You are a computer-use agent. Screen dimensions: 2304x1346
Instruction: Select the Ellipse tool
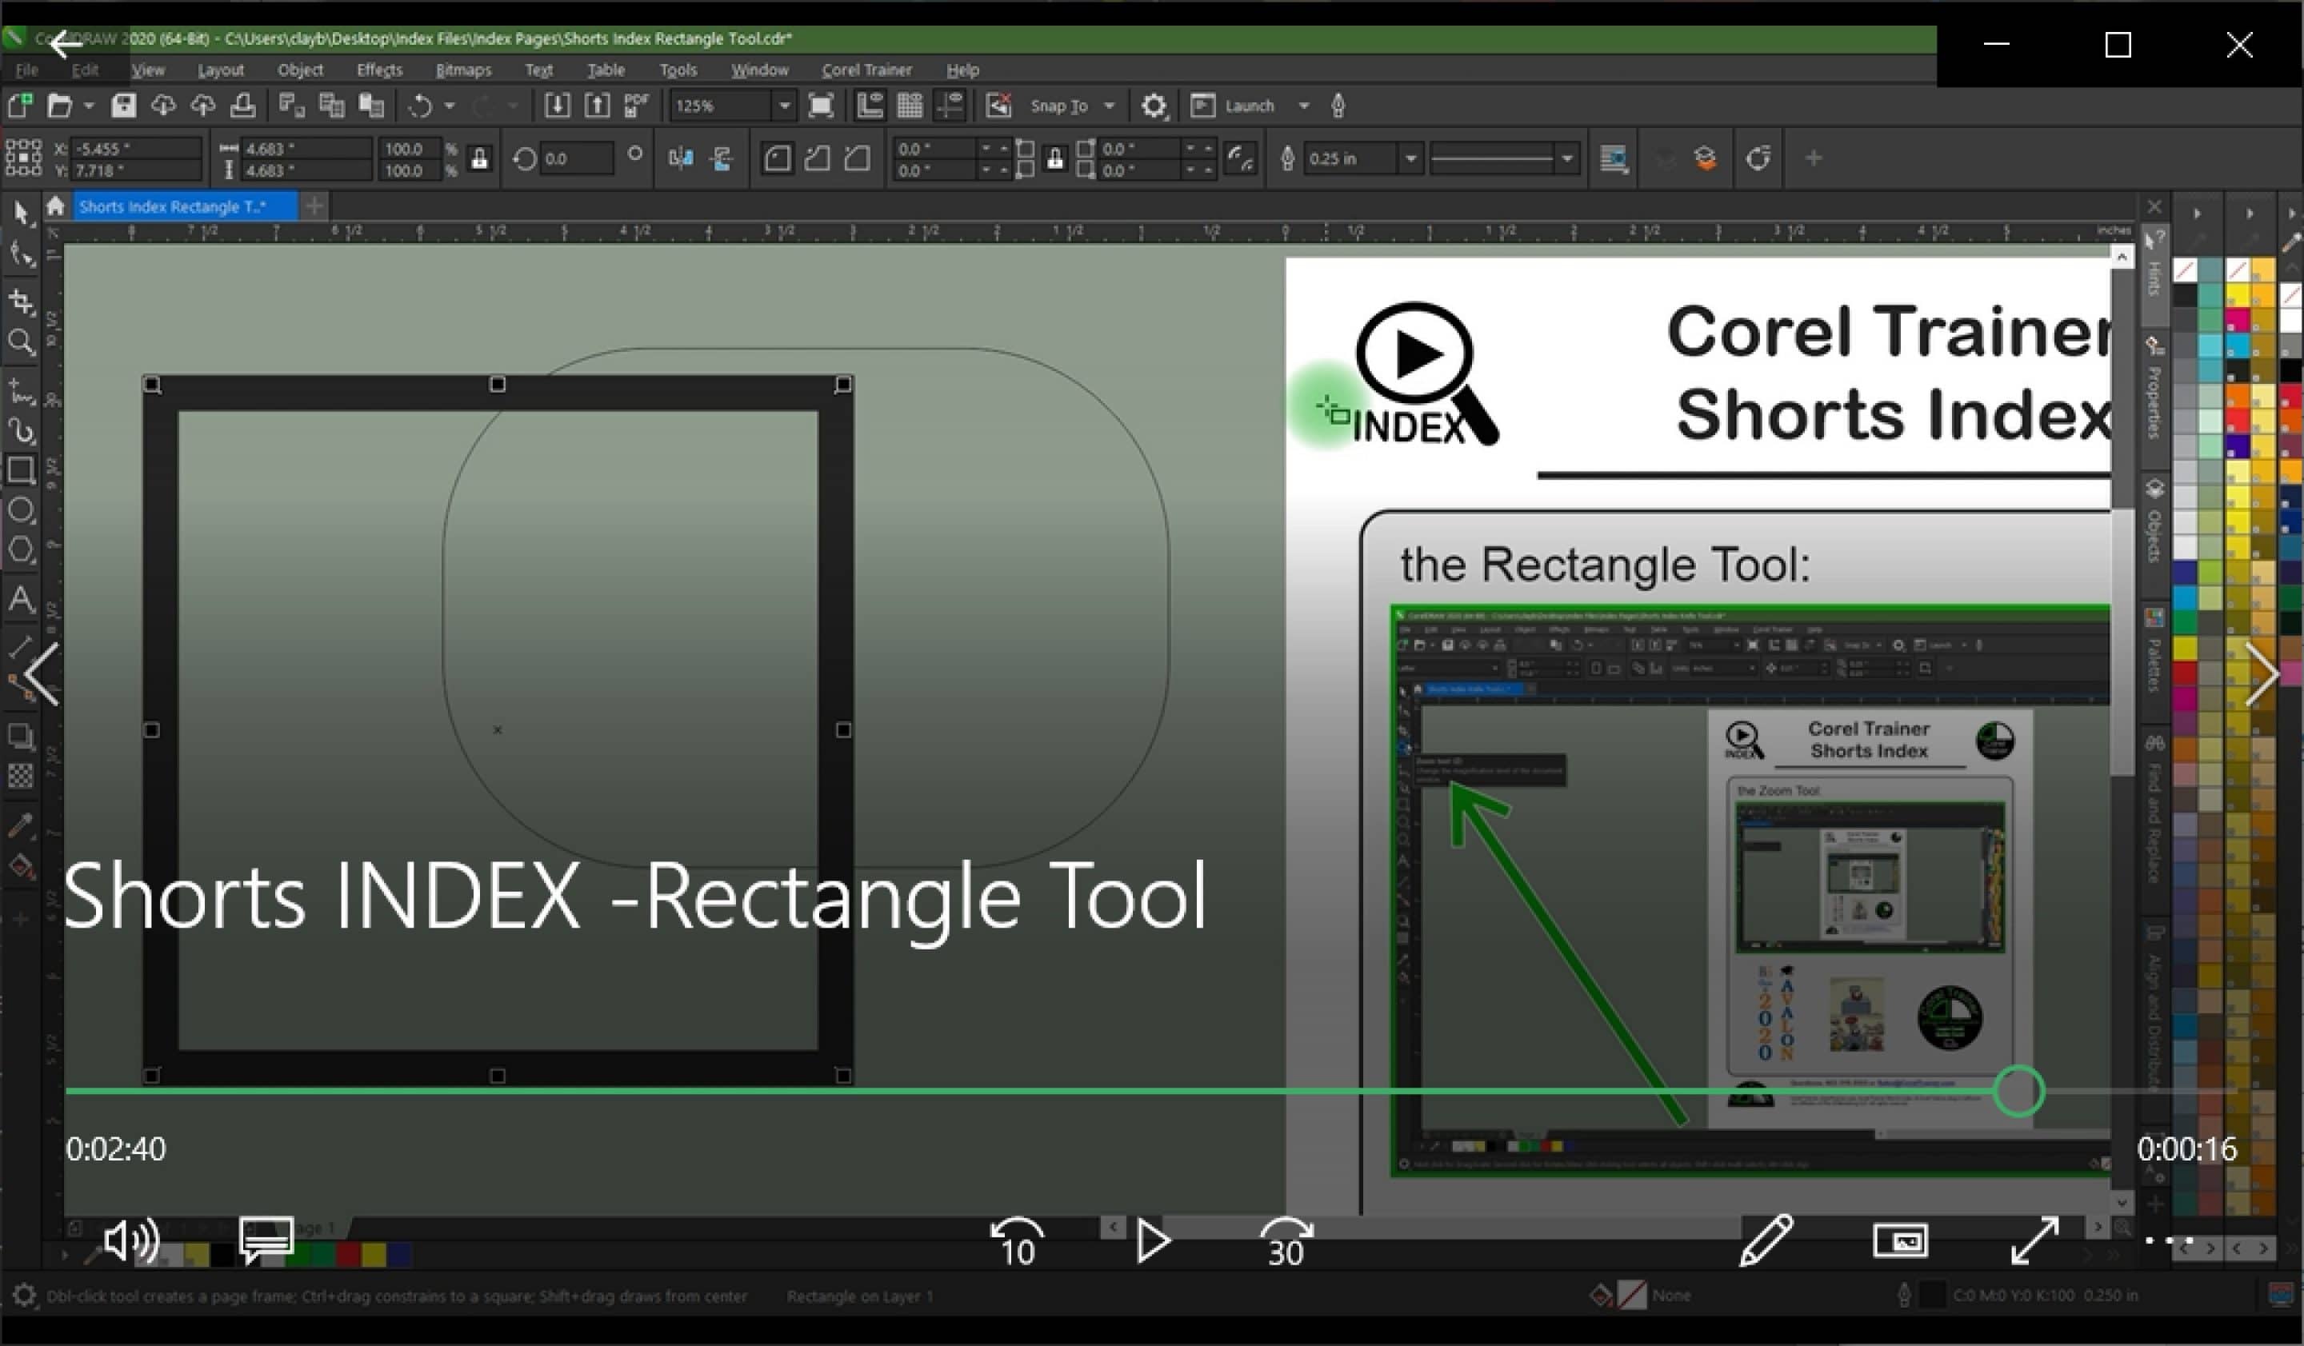point(21,510)
